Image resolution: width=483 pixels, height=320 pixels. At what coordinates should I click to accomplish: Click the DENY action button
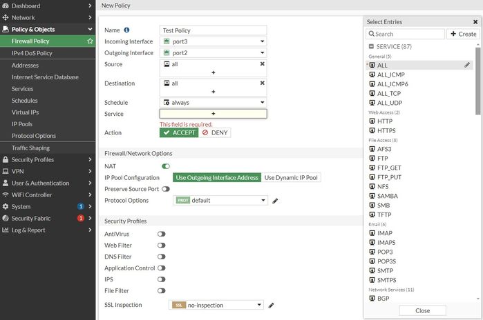(x=215, y=132)
